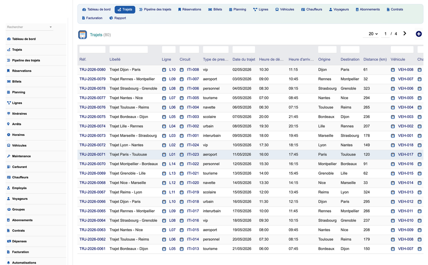This screenshot has height=265, width=428.
Task: Open the Pipeline des trajets top tab
Action: coord(155,9)
